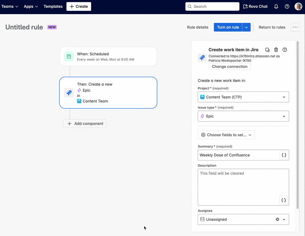Duplicate the Create work item component
Viewport: 305px width, 236px height.
(x=268, y=50)
